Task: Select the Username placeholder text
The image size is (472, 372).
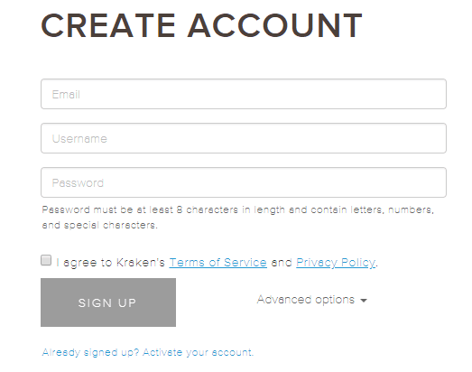Action: [x=79, y=139]
